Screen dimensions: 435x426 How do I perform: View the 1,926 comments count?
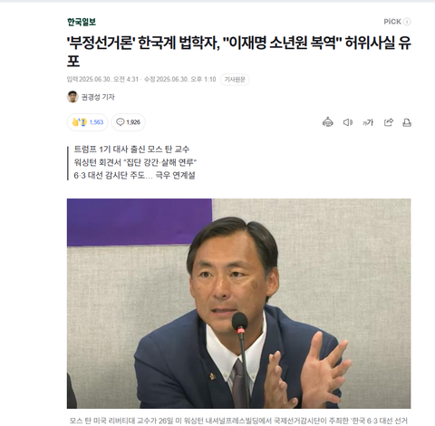[133, 122]
